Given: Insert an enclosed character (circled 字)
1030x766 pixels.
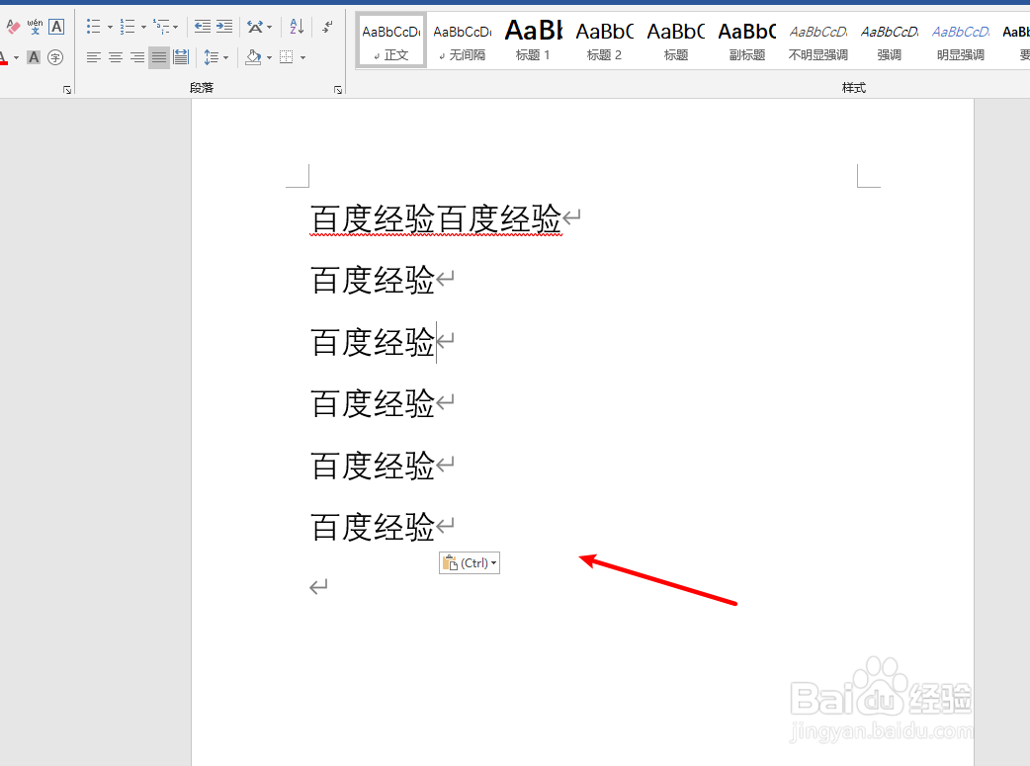Looking at the screenshot, I should 55,57.
